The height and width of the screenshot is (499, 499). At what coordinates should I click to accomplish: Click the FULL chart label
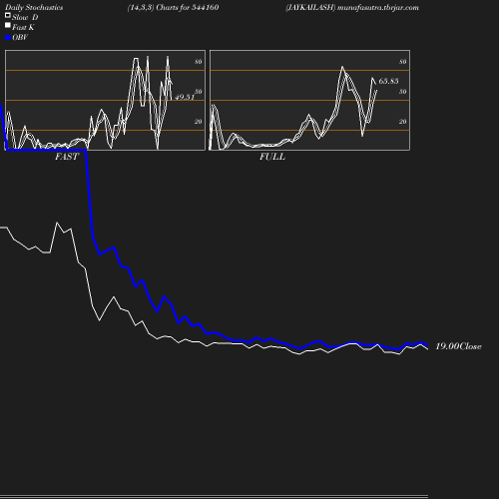(272, 157)
